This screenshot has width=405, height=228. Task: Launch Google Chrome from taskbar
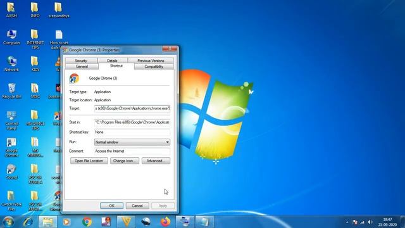[x=87, y=222]
